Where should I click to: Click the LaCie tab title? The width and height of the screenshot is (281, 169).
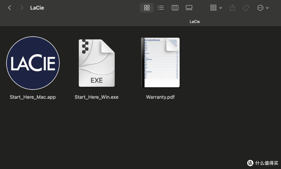(x=195, y=22)
